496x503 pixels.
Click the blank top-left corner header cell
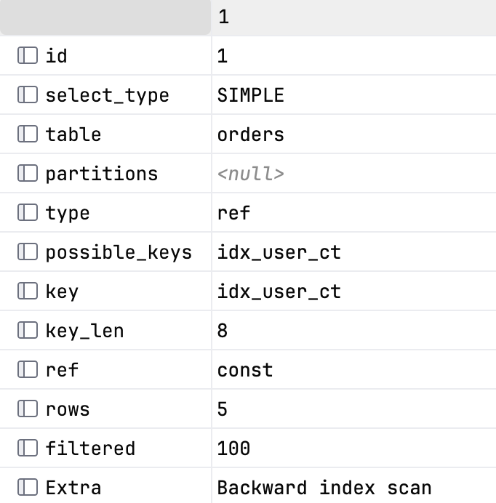(x=105, y=17)
